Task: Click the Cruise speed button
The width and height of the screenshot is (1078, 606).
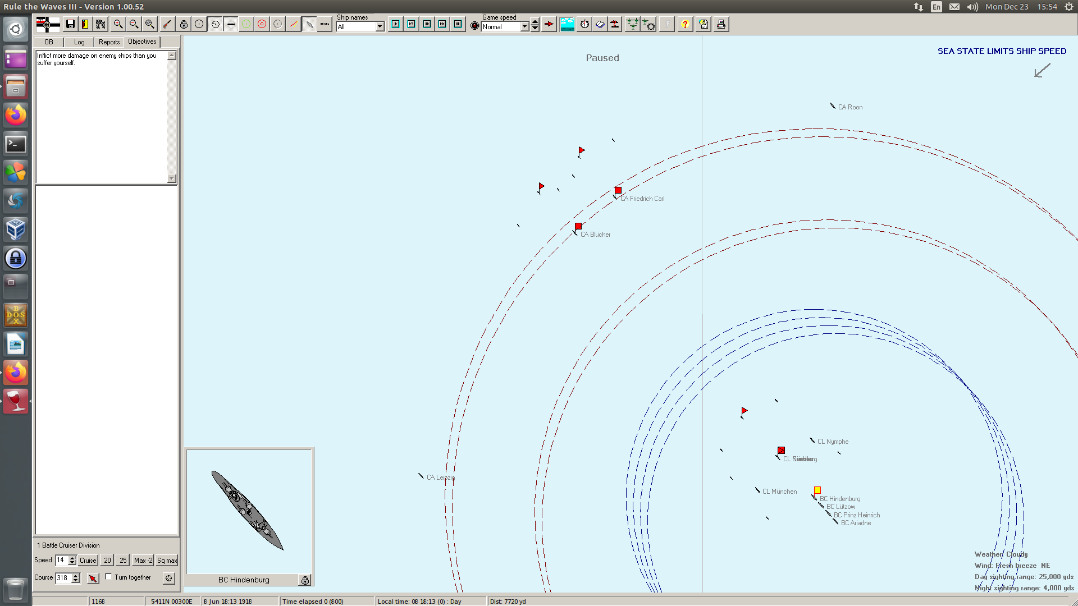Action: 88,560
